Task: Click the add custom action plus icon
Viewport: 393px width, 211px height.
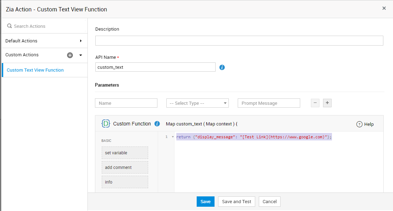Action: 70,55
